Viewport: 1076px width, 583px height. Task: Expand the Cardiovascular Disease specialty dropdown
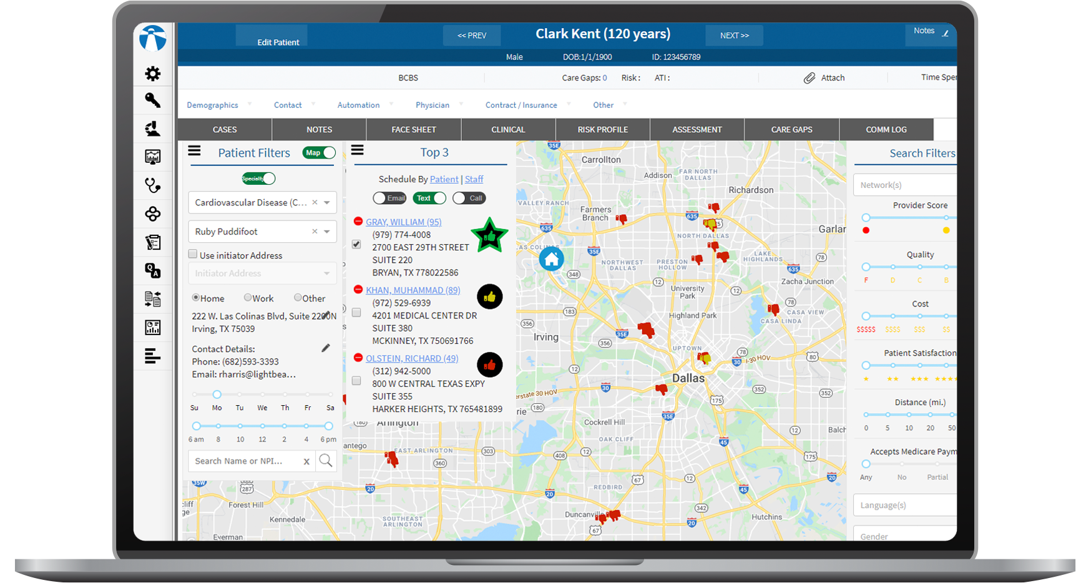tap(327, 203)
